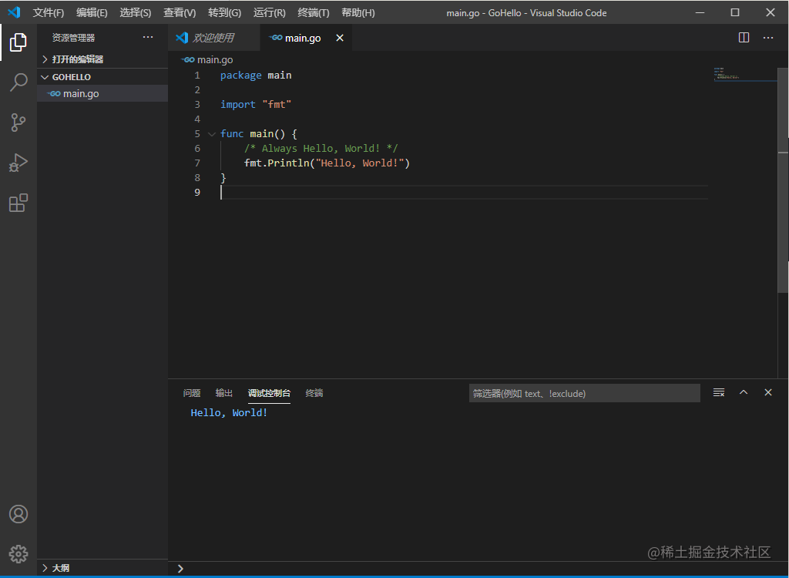Open the 编辑(E) menu

pos(92,12)
